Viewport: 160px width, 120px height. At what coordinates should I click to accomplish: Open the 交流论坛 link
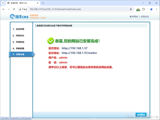(145, 17)
